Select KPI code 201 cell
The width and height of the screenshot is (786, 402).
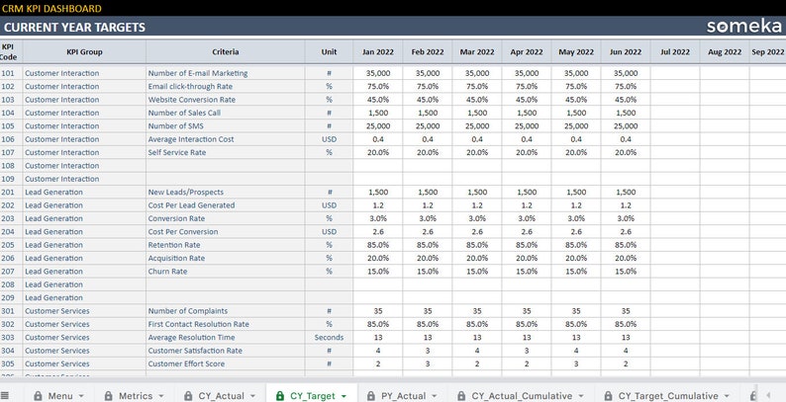coord(11,192)
